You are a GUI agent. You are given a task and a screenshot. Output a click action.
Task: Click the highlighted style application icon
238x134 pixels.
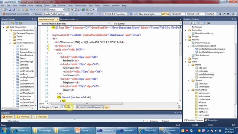point(163,14)
